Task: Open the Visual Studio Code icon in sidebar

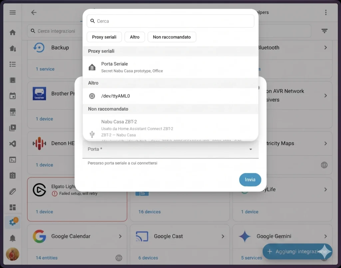Action: (13, 144)
